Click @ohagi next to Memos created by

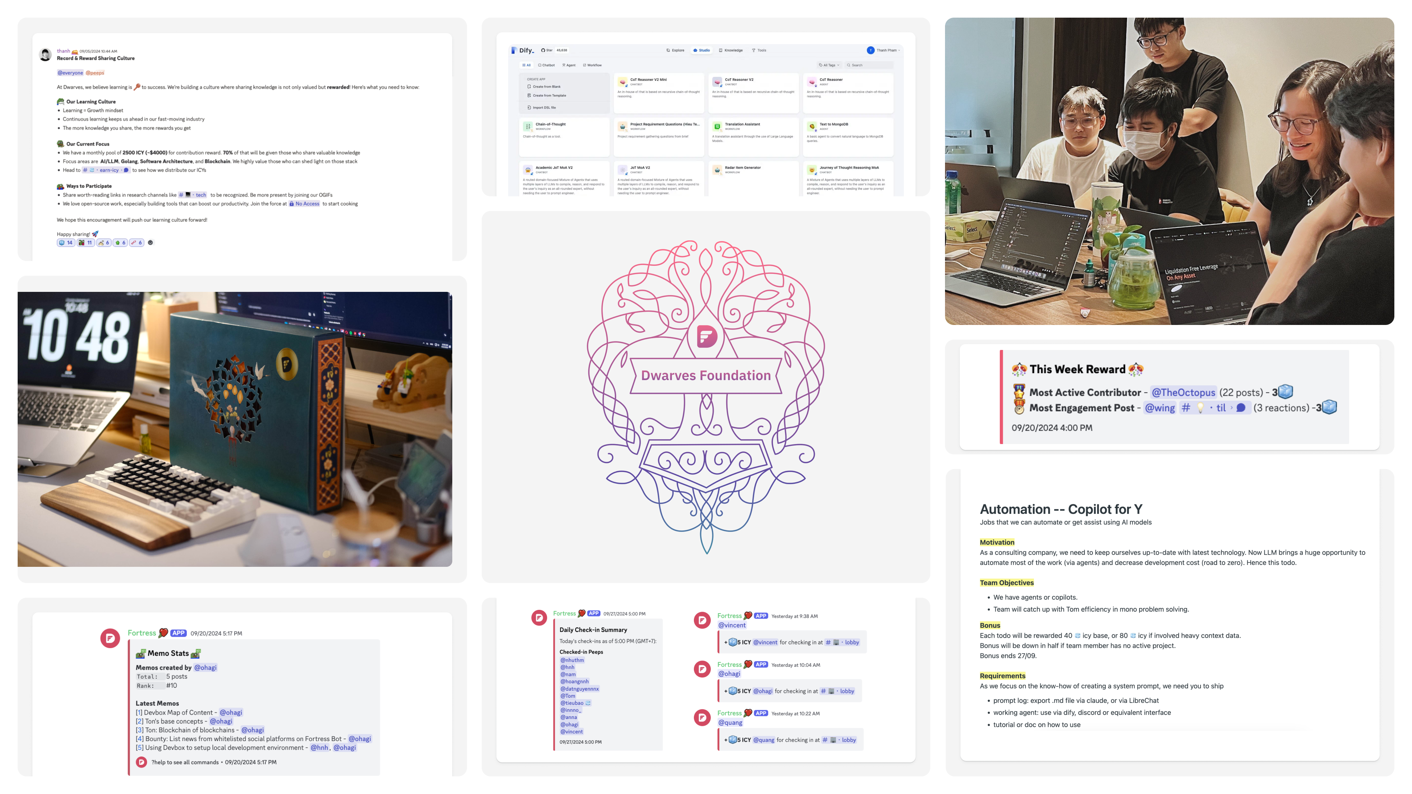coord(206,668)
